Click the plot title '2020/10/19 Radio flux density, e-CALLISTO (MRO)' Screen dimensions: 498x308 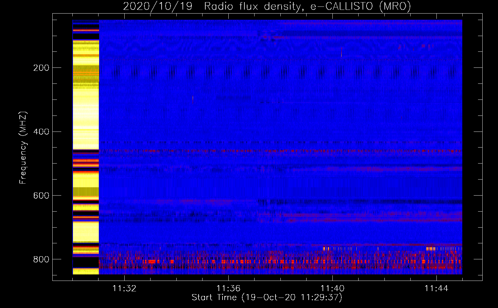(267, 6)
